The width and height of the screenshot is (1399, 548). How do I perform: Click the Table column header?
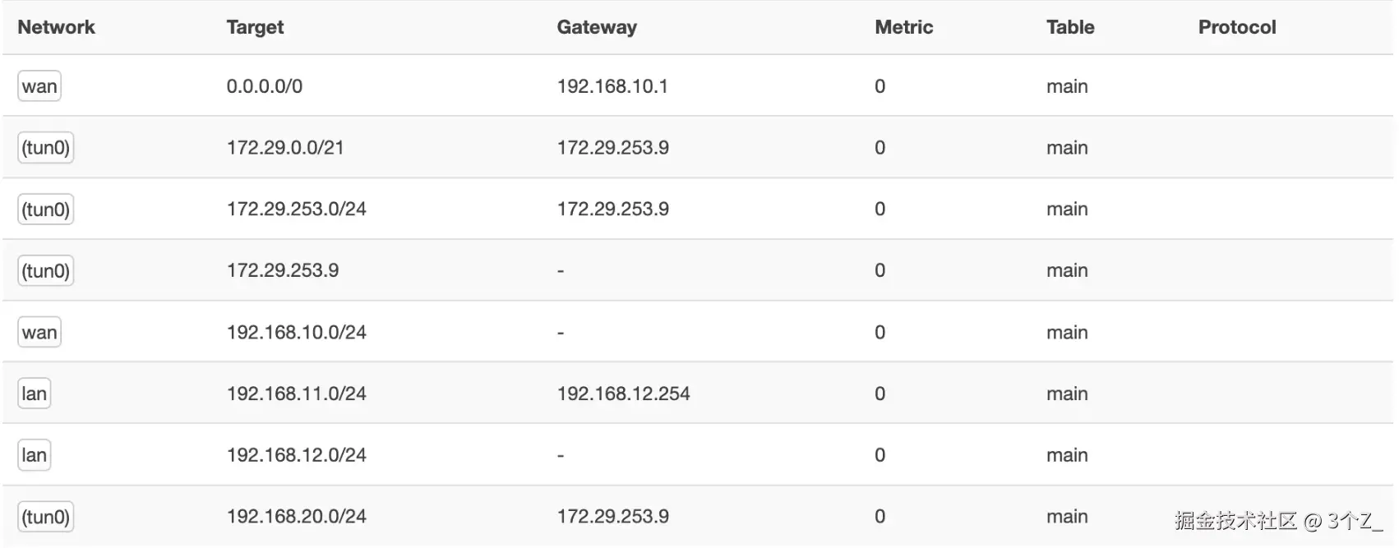(x=1070, y=27)
